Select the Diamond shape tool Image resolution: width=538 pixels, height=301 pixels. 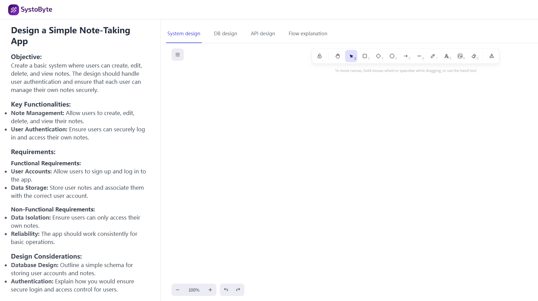(378, 56)
